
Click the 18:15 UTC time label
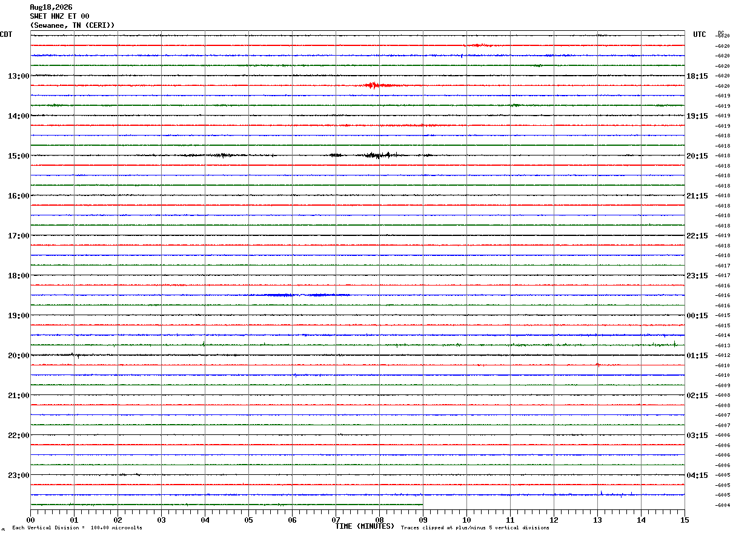click(x=697, y=76)
